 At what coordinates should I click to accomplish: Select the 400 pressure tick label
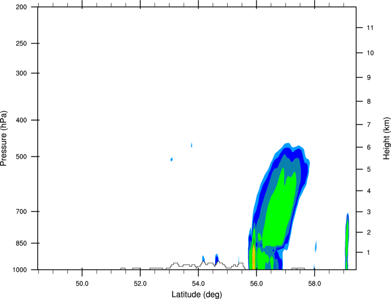click(21, 120)
